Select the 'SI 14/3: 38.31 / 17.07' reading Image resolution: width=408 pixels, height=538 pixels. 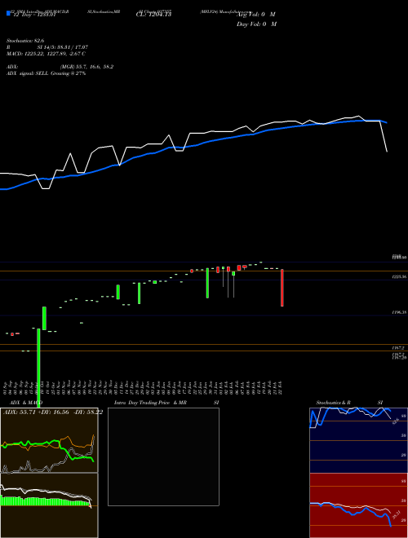coord(63,47)
